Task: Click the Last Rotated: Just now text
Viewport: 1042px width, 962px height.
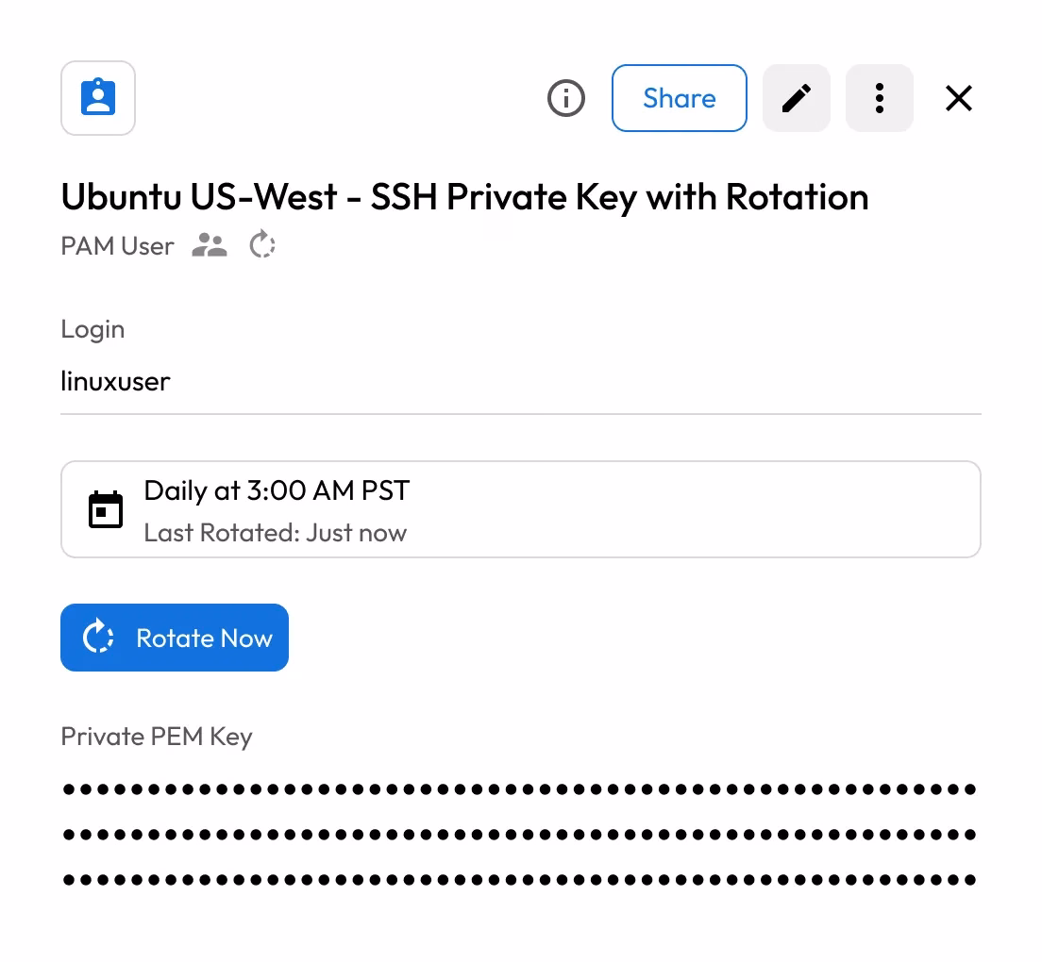Action: tap(275, 533)
